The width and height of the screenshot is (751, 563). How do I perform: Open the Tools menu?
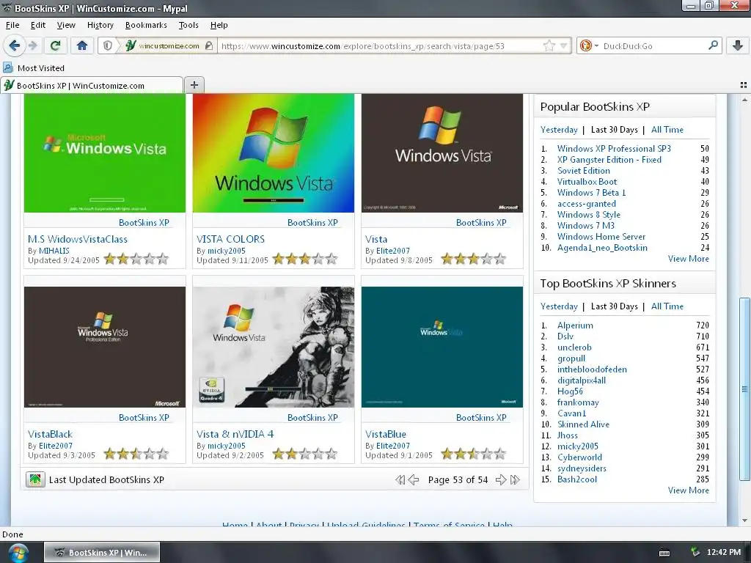point(188,25)
